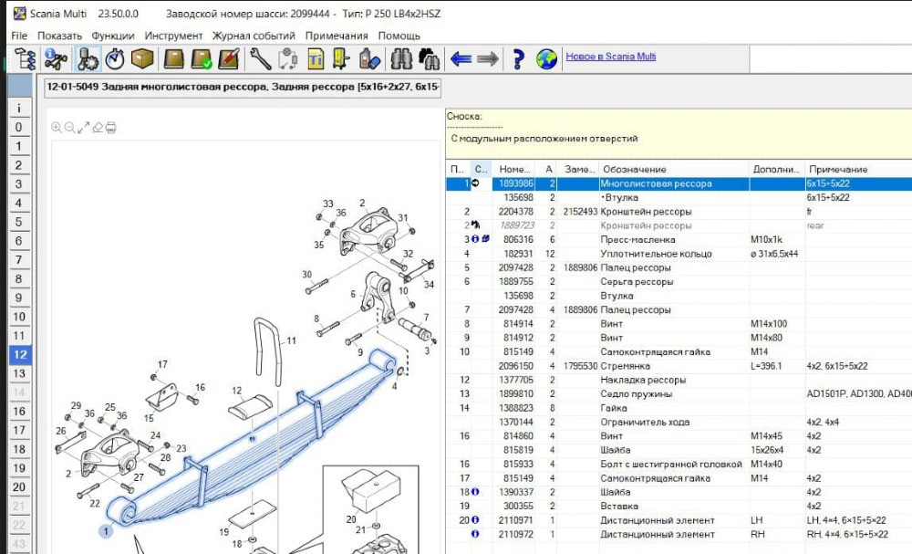The image size is (912, 554).
Task: Click the blue back arrow in toolbar
Action: (x=461, y=59)
